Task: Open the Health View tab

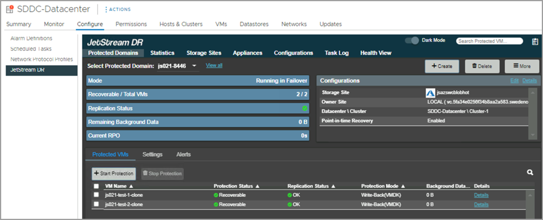Action: tap(376, 53)
